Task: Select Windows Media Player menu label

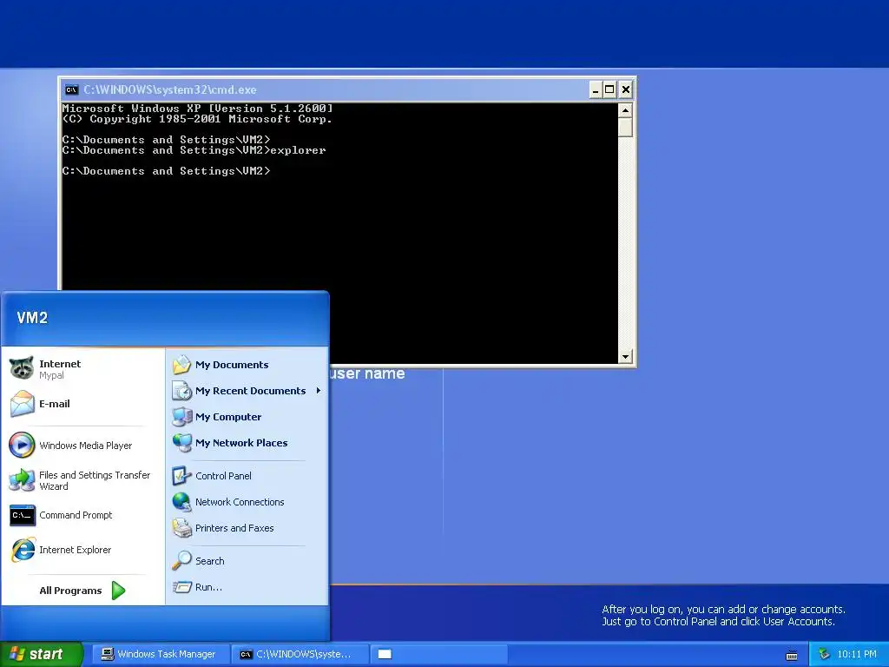Action: (x=86, y=446)
